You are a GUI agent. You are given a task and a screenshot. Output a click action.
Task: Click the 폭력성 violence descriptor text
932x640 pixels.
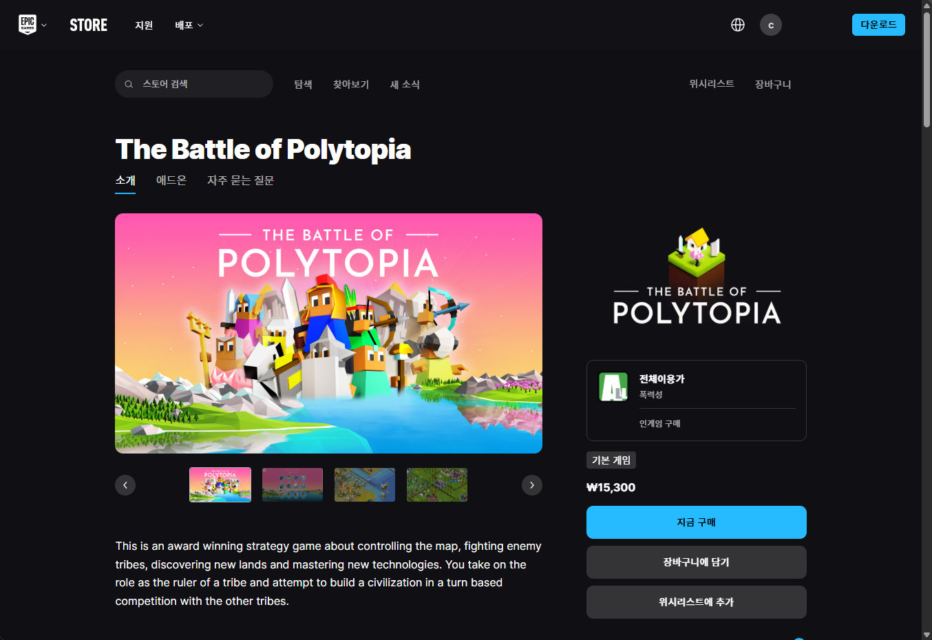(x=650, y=395)
